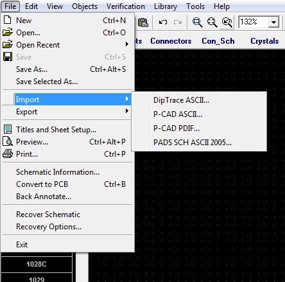
Task: Click the folder icon beside Open Recent
Action: click(x=8, y=44)
